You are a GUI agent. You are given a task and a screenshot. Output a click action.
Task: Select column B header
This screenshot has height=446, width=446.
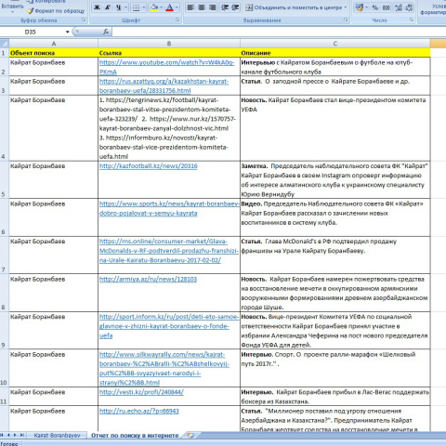click(169, 44)
